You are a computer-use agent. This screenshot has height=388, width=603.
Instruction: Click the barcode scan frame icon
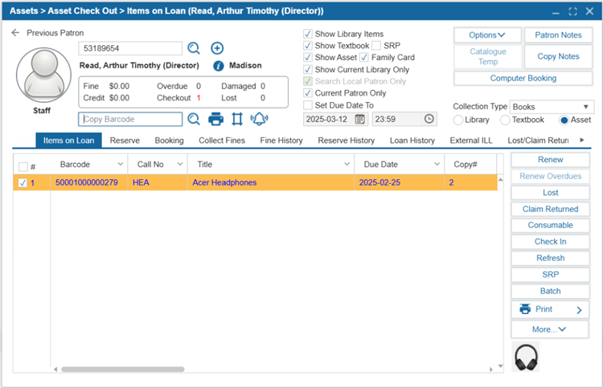(237, 119)
